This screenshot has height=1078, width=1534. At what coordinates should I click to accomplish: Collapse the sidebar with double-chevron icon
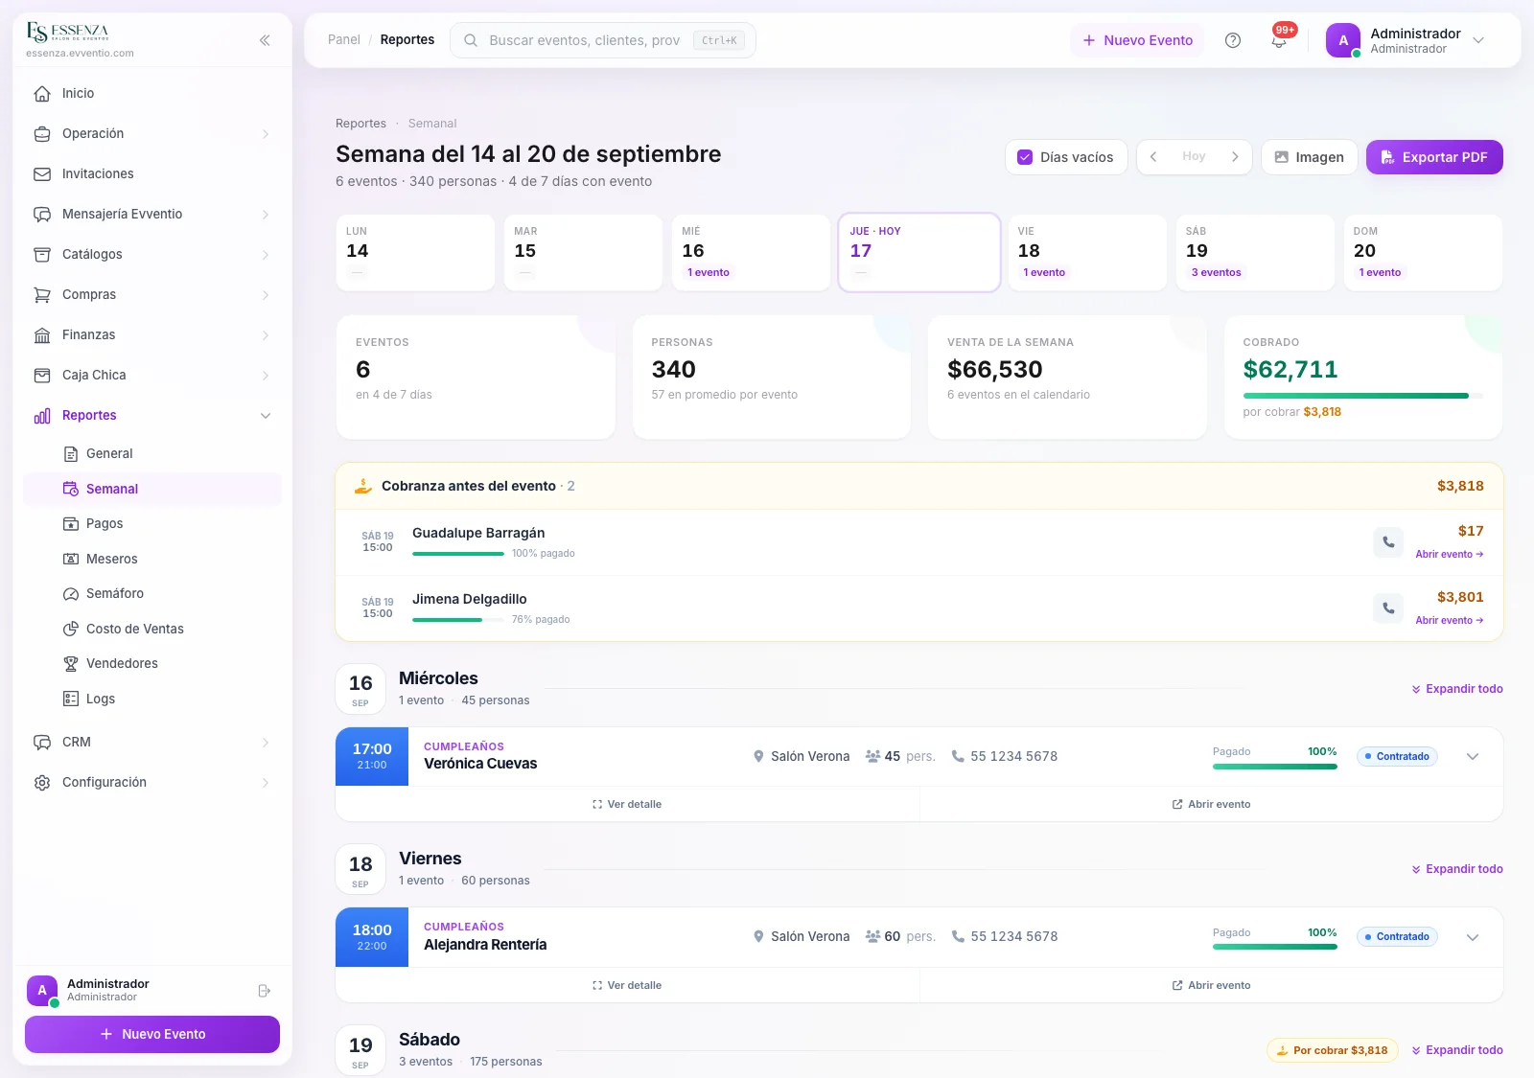pos(265,40)
